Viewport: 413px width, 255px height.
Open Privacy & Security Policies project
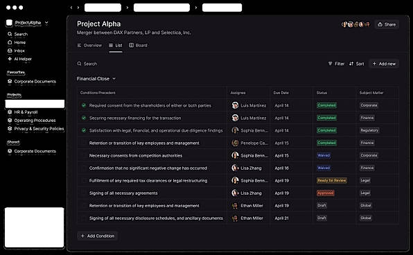[35, 129]
